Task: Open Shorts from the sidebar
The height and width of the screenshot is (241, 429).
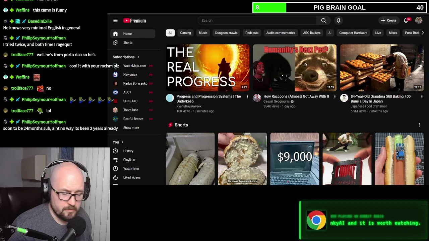Action: pos(133,43)
